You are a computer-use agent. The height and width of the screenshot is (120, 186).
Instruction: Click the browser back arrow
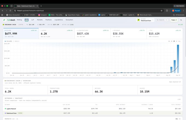click(x=2, y=11)
